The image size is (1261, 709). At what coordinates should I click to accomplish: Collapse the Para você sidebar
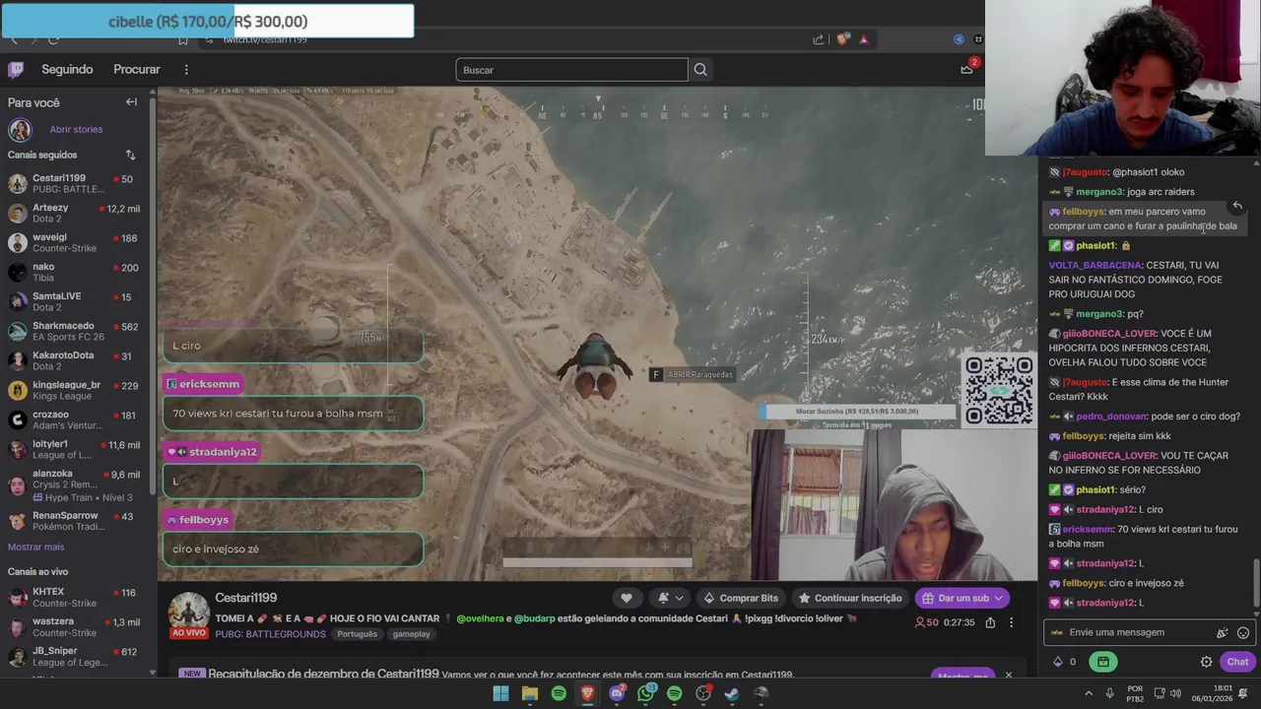131,102
